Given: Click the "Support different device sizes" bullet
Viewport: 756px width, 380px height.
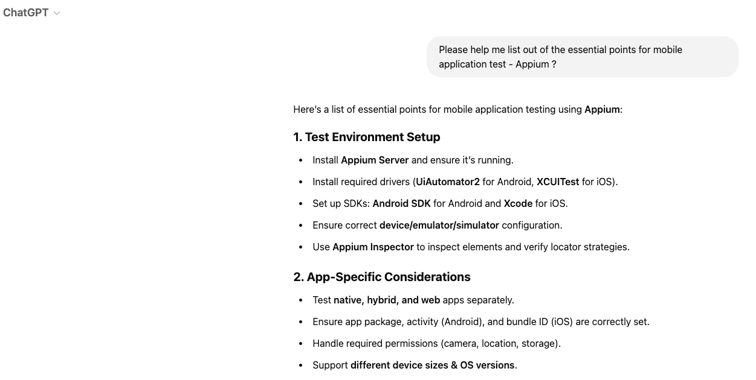Looking at the screenshot, I should [415, 365].
